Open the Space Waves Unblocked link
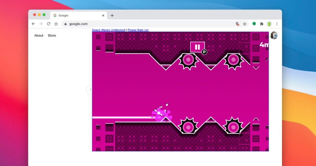 click(108, 30)
